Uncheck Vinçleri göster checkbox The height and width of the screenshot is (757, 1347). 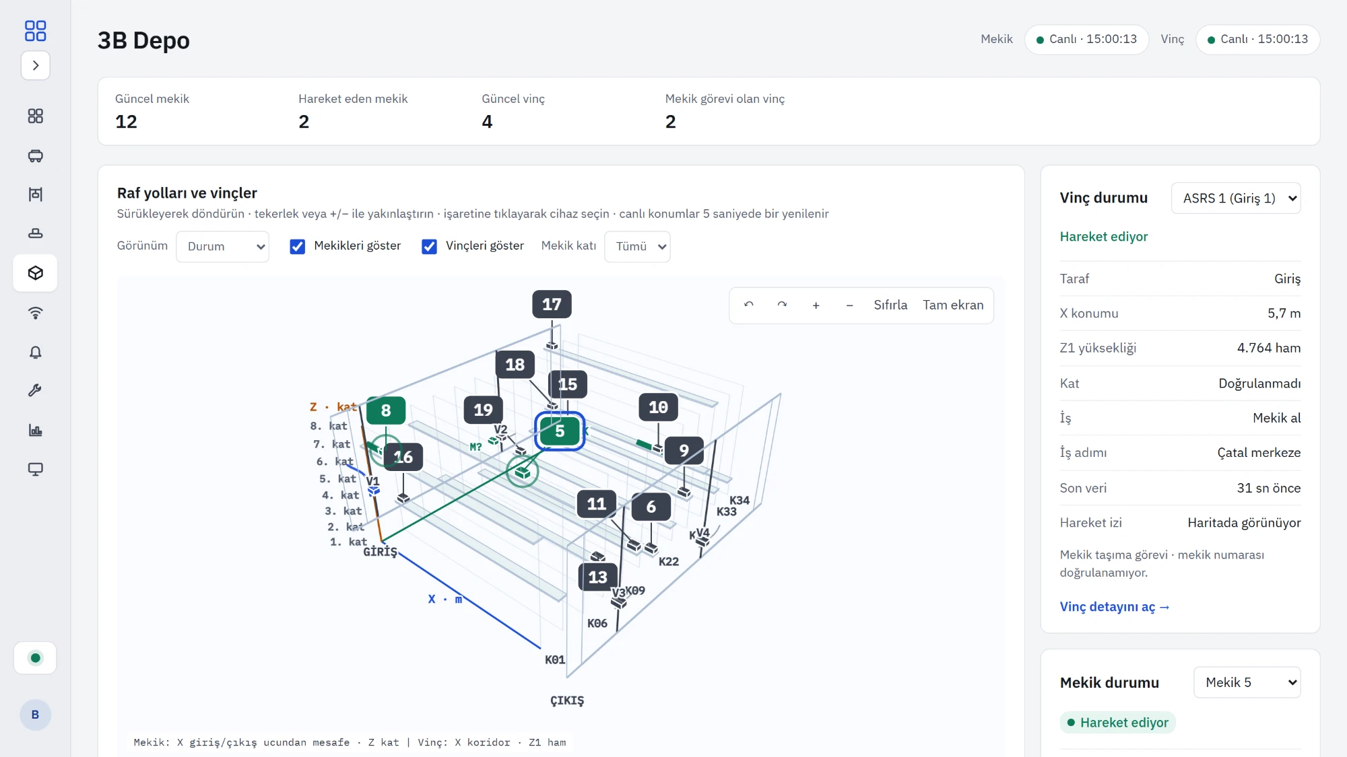point(429,246)
